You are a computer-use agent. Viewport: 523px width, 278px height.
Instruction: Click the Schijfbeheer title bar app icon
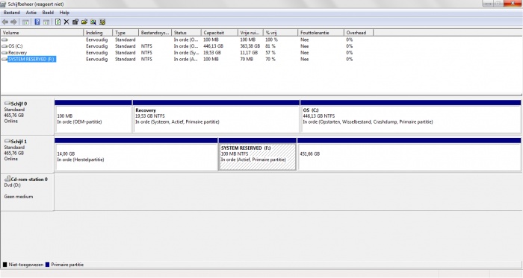click(3, 4)
